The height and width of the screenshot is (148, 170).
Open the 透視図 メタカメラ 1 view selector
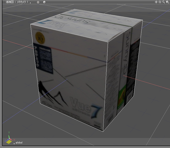[18, 2]
